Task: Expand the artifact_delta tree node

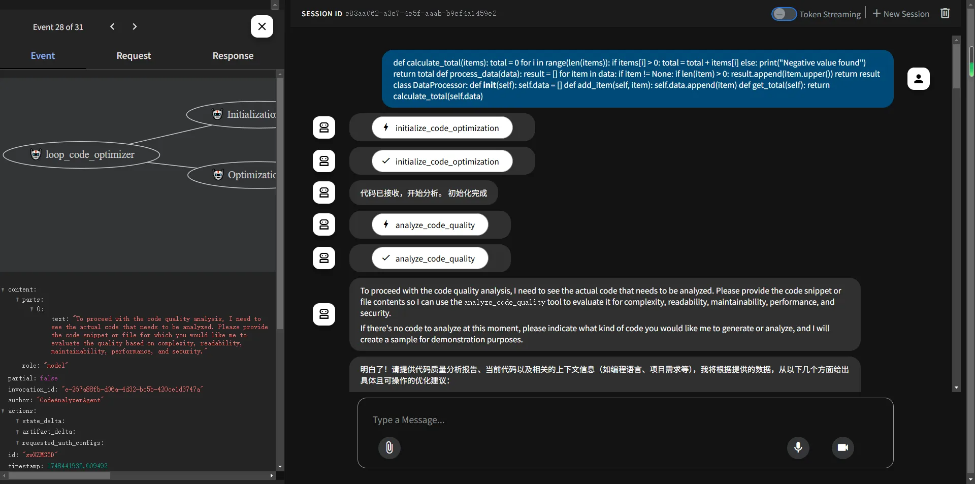Action: click(17, 432)
